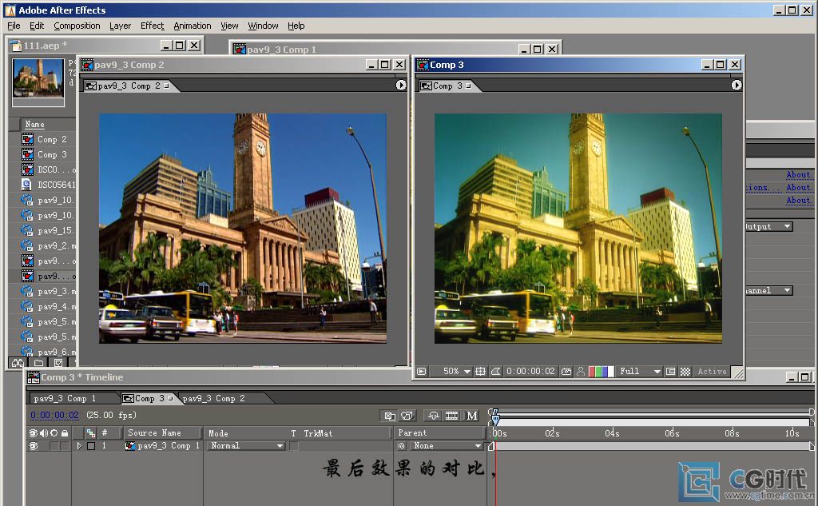Click the project preview thumbnail in 111.aep panel
Image resolution: width=818 pixels, height=506 pixels.
(38, 78)
